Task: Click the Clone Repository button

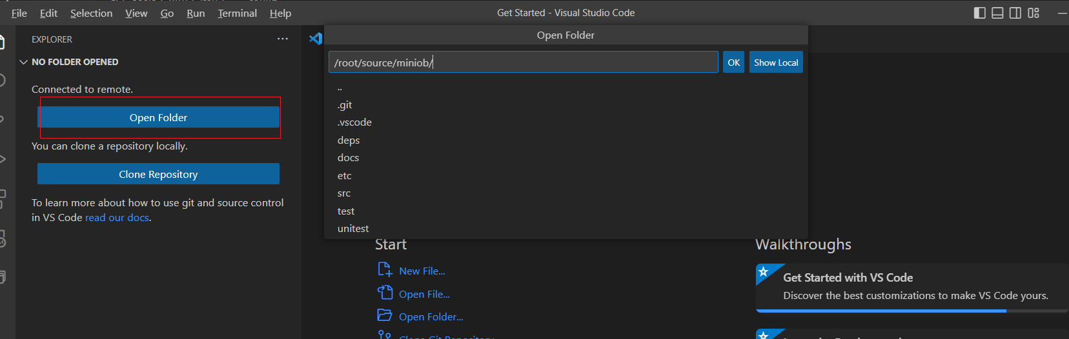Action: (158, 174)
